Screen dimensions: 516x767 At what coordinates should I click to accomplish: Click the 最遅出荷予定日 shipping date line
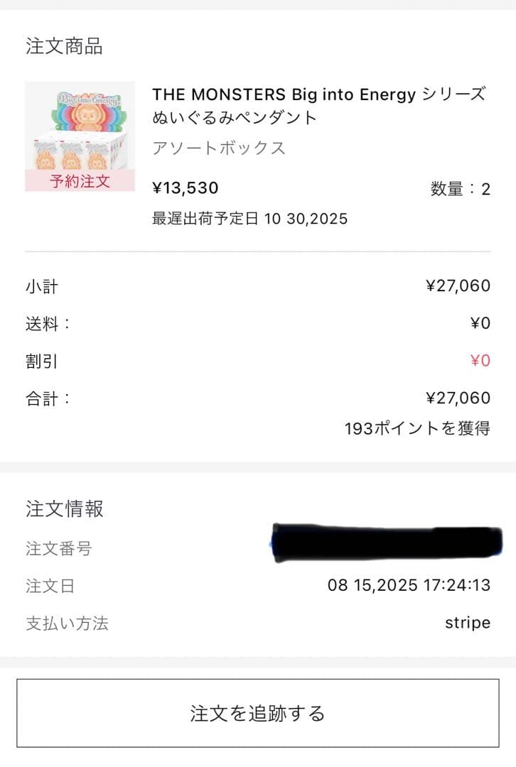[x=250, y=218]
